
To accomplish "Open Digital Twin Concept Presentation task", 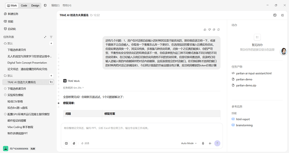I will tap(27, 63).
